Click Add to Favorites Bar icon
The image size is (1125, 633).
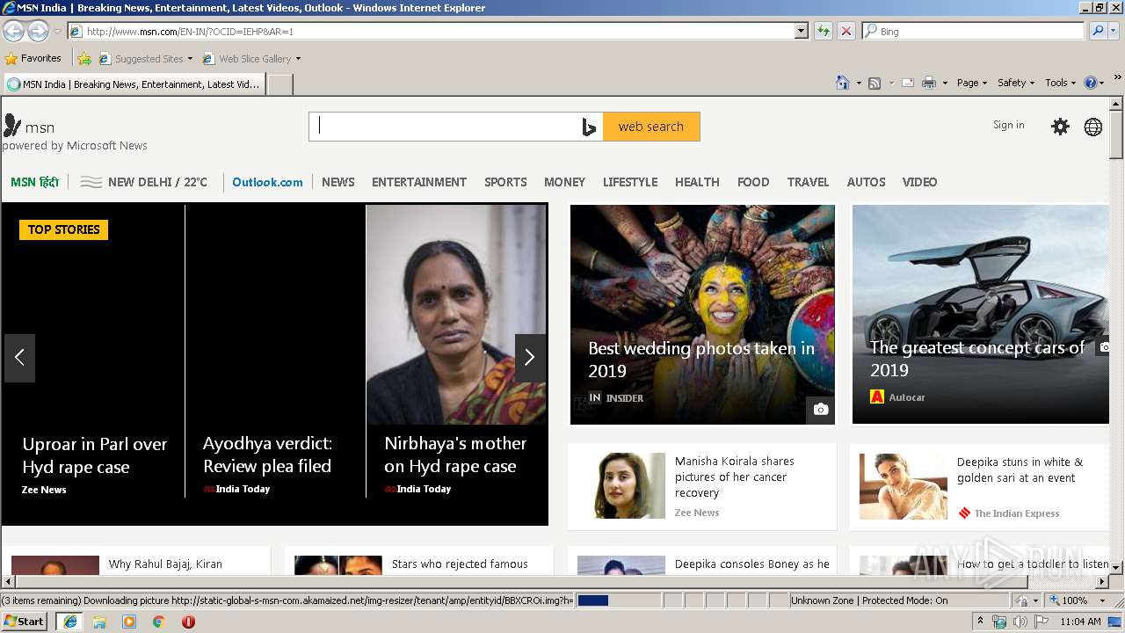click(x=84, y=59)
